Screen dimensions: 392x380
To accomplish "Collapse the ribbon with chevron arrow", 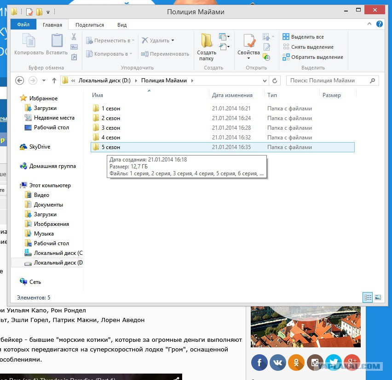I will (x=369, y=24).
